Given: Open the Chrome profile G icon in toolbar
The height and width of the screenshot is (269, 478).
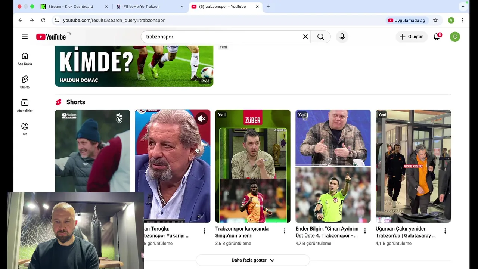Looking at the screenshot, I should click(451, 20).
